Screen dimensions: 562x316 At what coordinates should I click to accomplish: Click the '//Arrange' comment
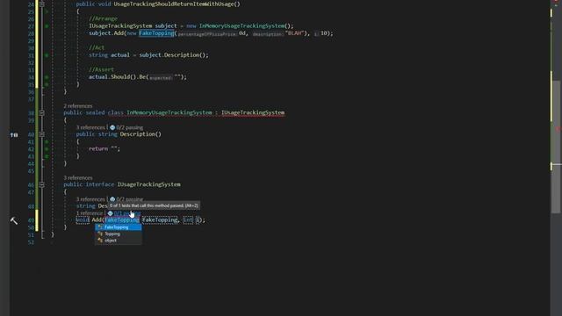pos(104,18)
